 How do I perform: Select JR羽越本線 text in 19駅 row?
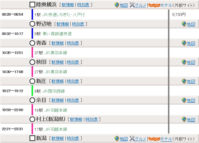click(x=56, y=110)
